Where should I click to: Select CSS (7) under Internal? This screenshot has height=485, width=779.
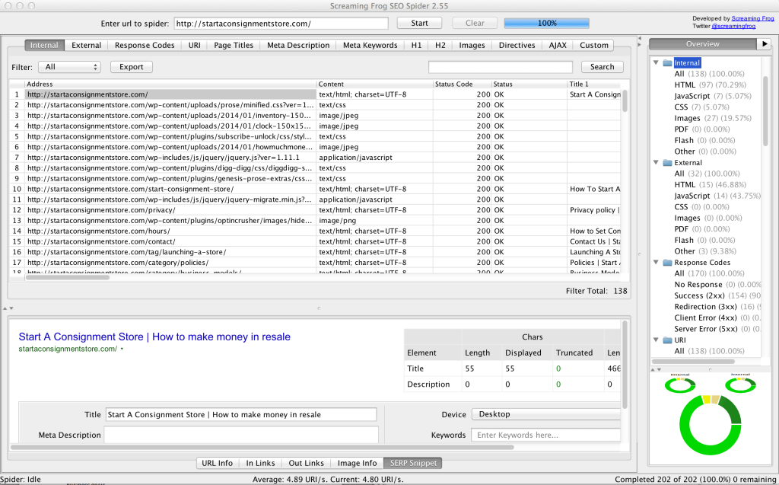coord(702,107)
